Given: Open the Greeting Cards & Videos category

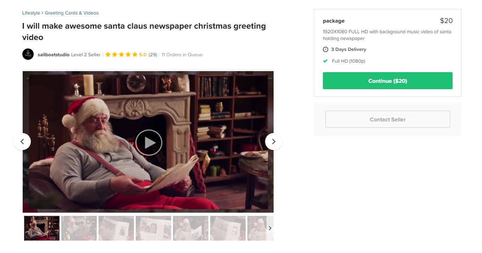Looking at the screenshot, I should [72, 13].
